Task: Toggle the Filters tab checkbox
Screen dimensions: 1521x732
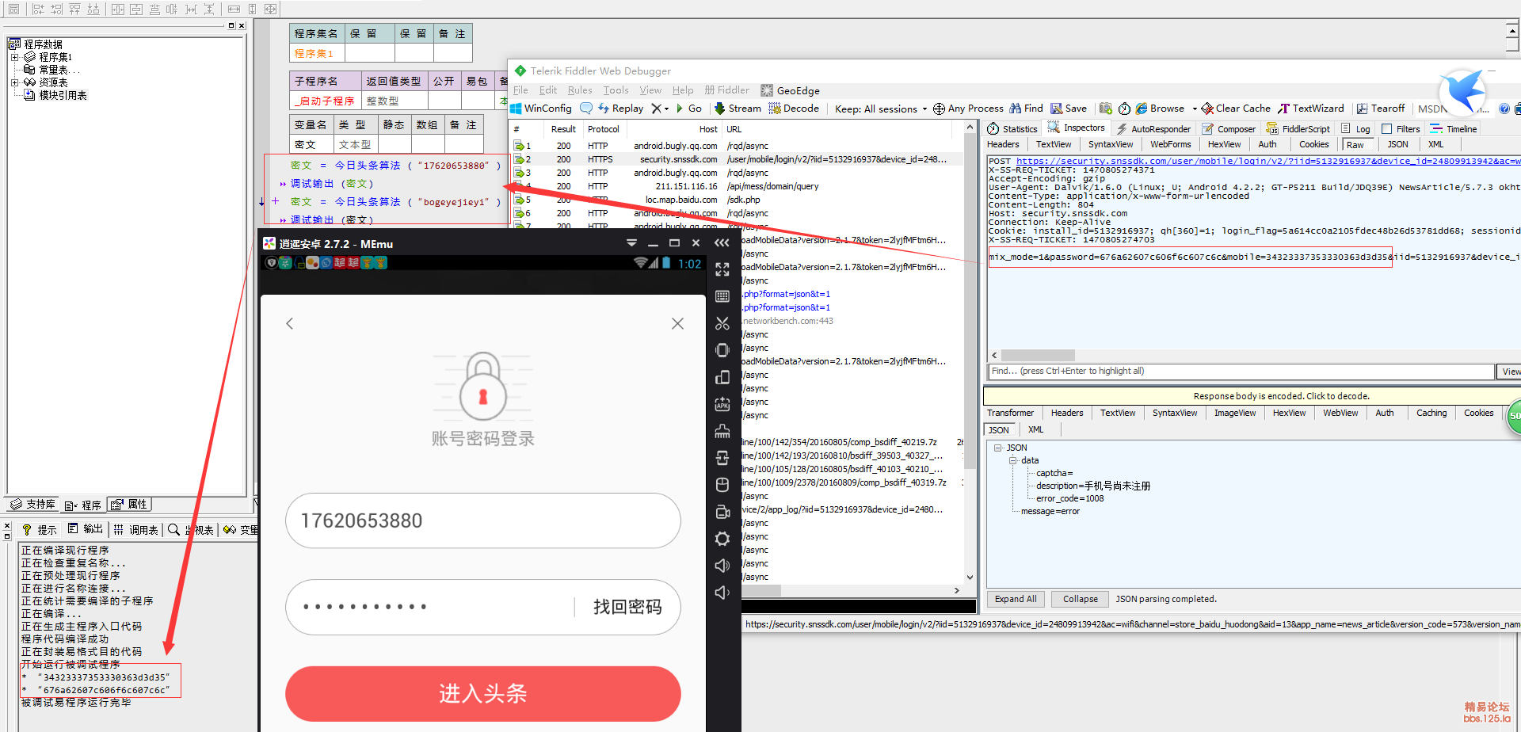Action: coord(1386,129)
